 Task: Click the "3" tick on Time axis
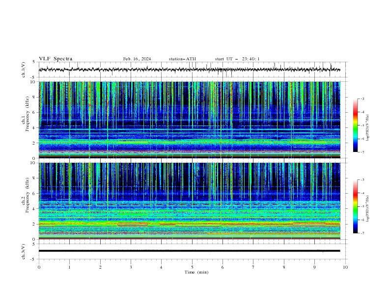(x=131, y=267)
